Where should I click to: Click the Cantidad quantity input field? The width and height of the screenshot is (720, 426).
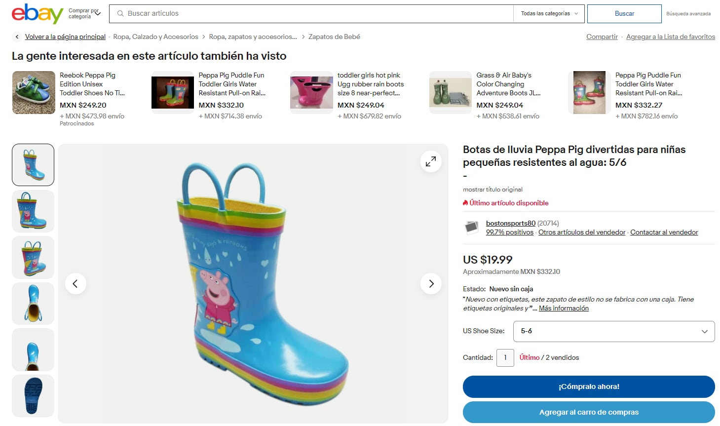[x=505, y=357]
